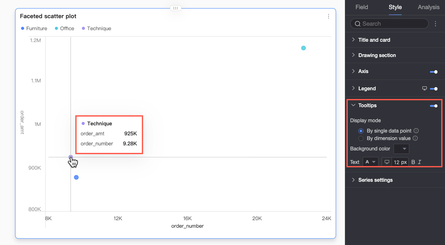The image size is (445, 245).
Task: Open the tooltip text color dropdown
Action: 371,162
